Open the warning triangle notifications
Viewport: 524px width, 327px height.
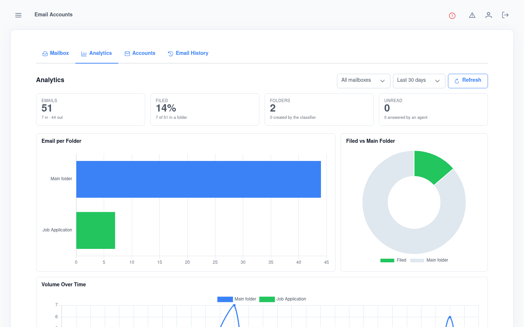[x=472, y=15]
